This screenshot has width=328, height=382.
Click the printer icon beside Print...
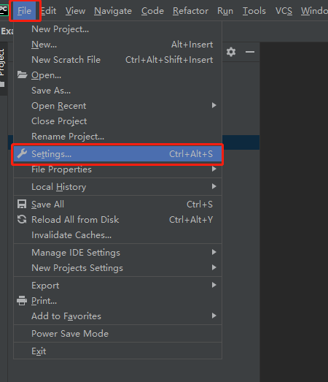pos(22,301)
